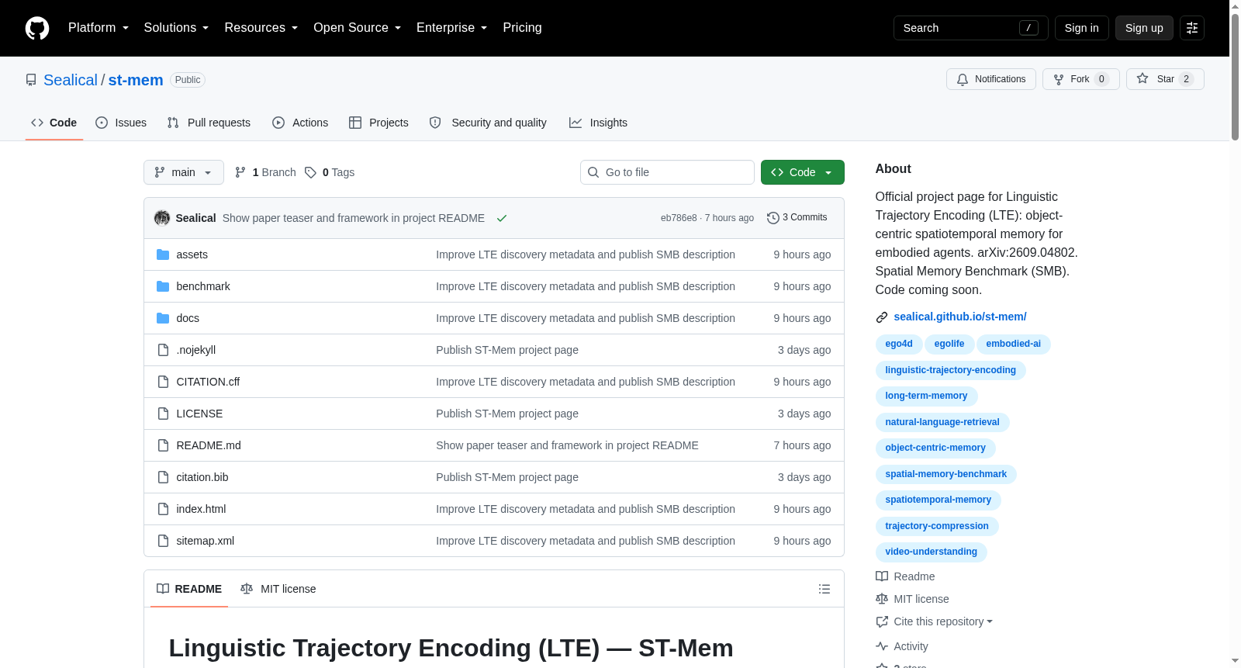1241x668 pixels.
Task: Switch to the Actions tab
Action: click(300, 123)
